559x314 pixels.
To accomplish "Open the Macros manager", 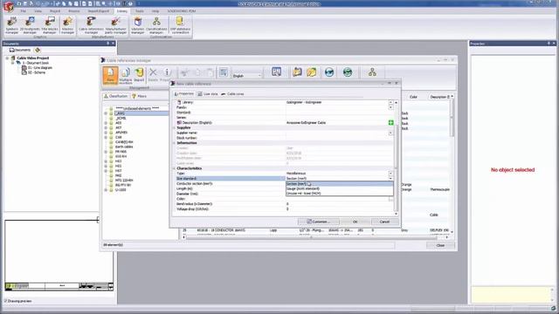I will pyautogui.click(x=67, y=25).
